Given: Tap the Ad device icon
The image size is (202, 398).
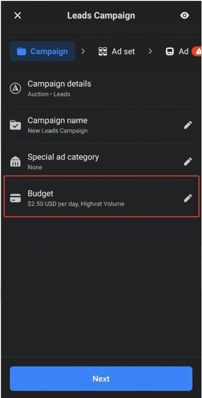Looking at the screenshot, I should pyautogui.click(x=170, y=52).
